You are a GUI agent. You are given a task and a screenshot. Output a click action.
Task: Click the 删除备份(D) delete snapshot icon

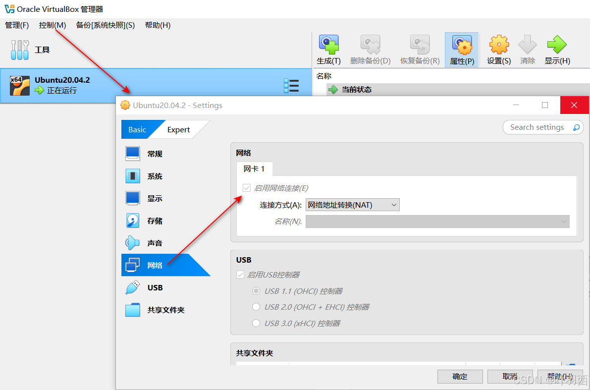[370, 45]
